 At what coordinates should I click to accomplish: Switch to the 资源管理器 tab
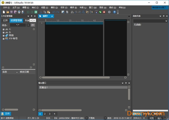(16, 20)
